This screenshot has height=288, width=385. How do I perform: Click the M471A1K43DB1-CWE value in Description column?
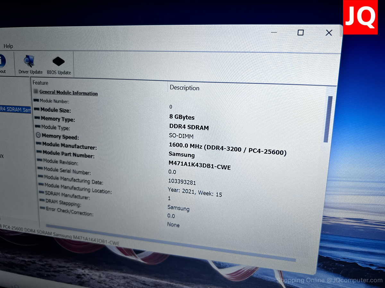(200, 165)
